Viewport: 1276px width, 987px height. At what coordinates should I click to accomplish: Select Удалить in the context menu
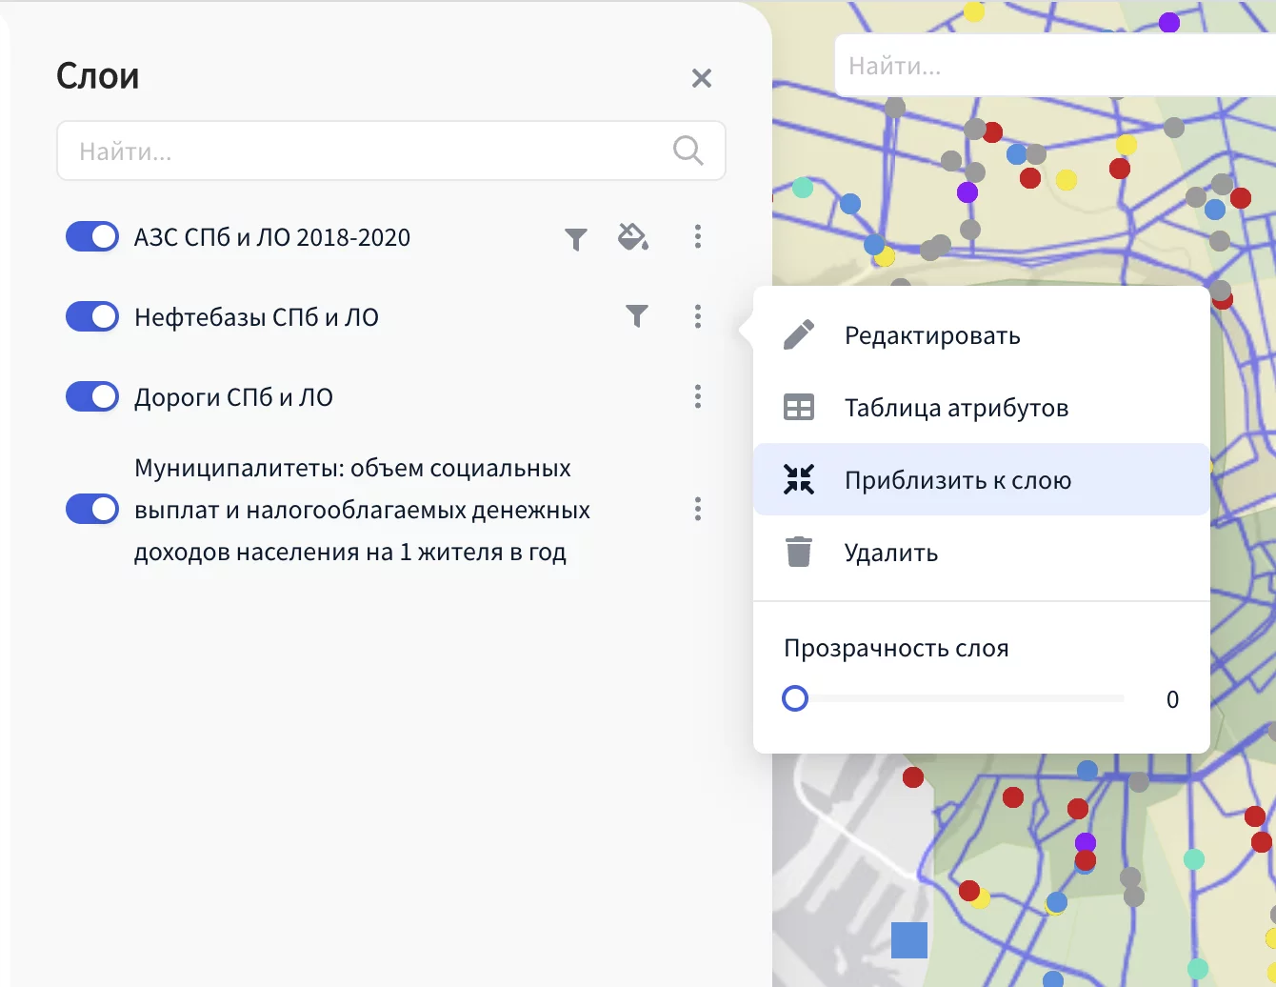point(891,553)
